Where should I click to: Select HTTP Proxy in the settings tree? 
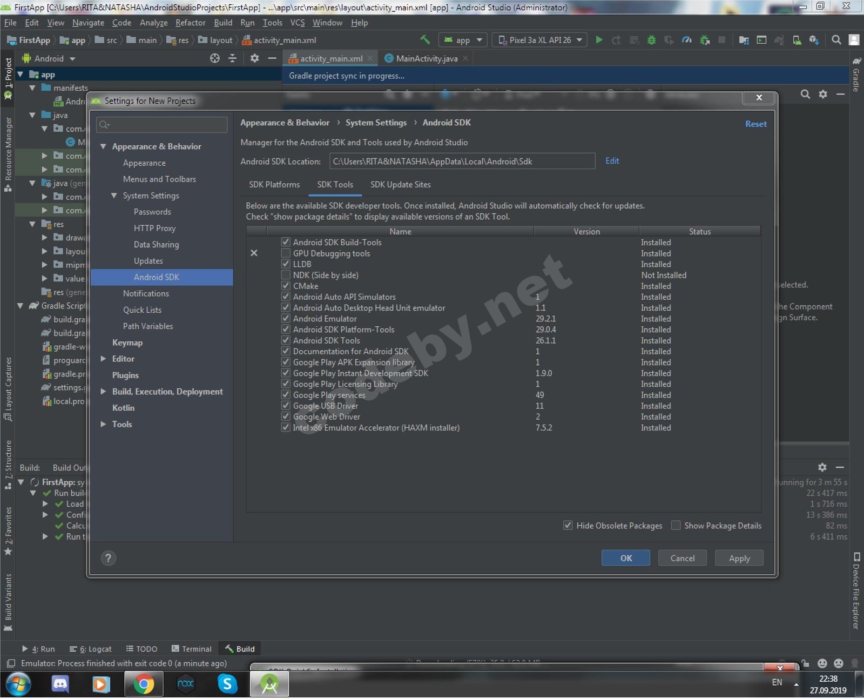click(x=154, y=228)
